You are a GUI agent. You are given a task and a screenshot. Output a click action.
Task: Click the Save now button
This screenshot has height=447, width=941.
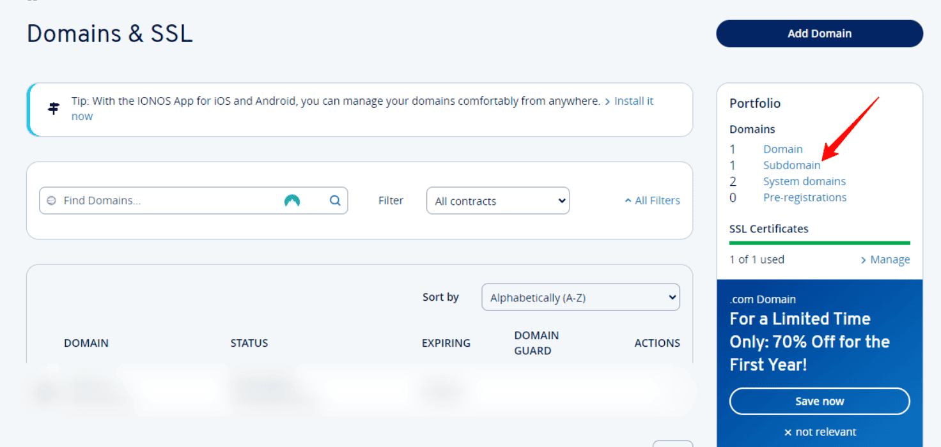coord(819,401)
